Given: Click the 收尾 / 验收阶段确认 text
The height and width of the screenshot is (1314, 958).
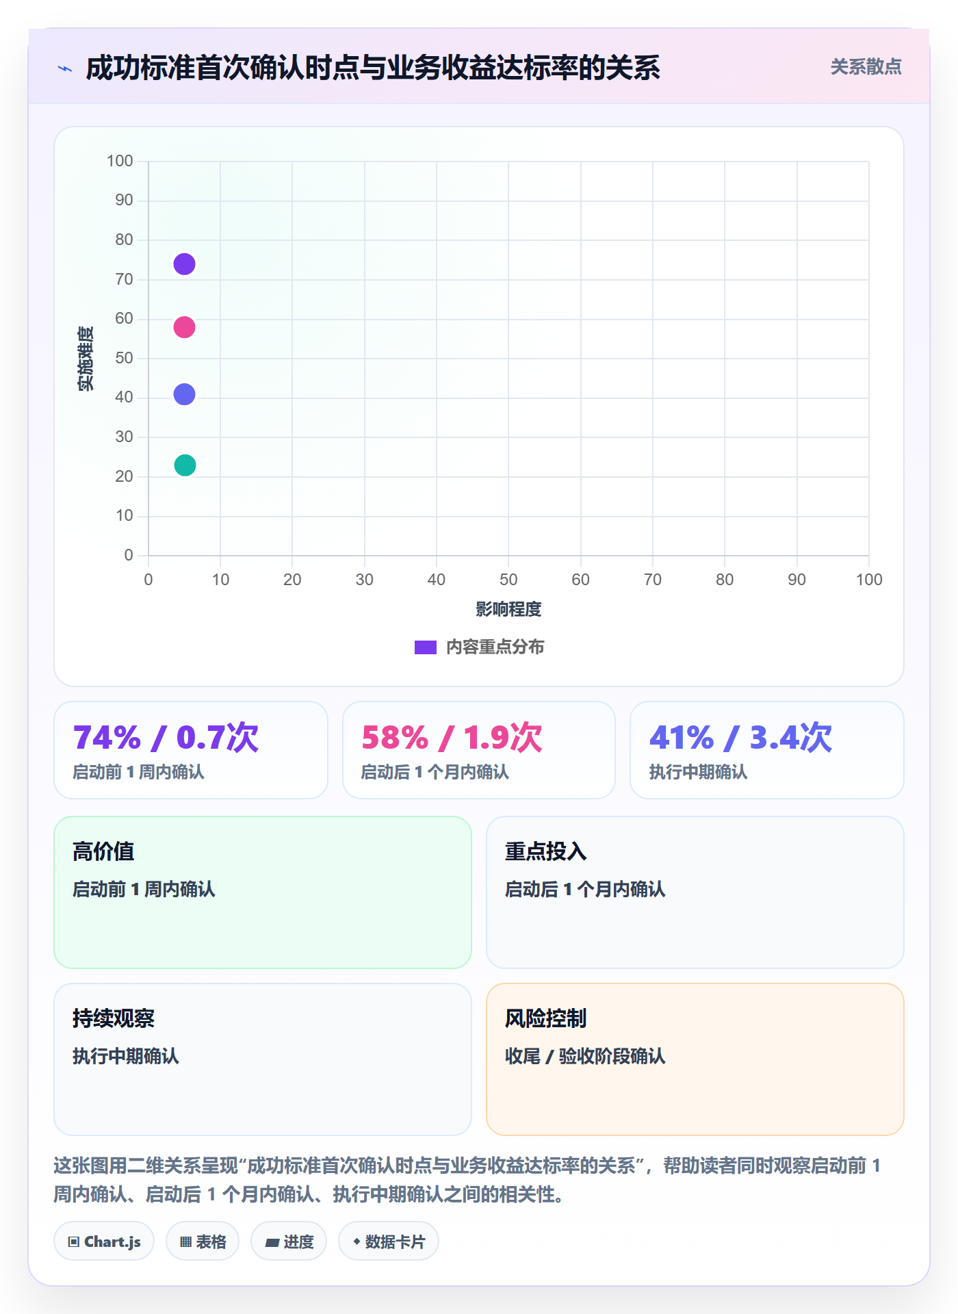Looking at the screenshot, I should click(x=585, y=1057).
